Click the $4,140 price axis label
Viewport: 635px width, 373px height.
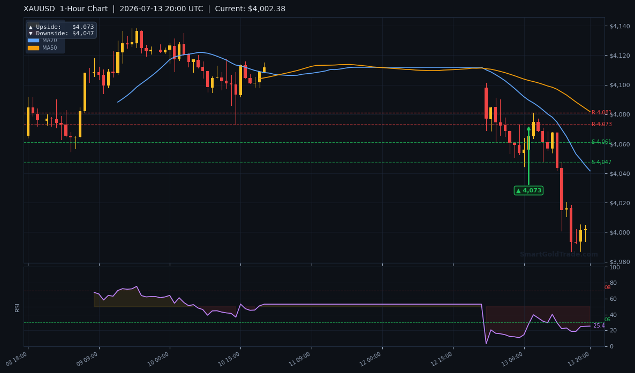619,26
